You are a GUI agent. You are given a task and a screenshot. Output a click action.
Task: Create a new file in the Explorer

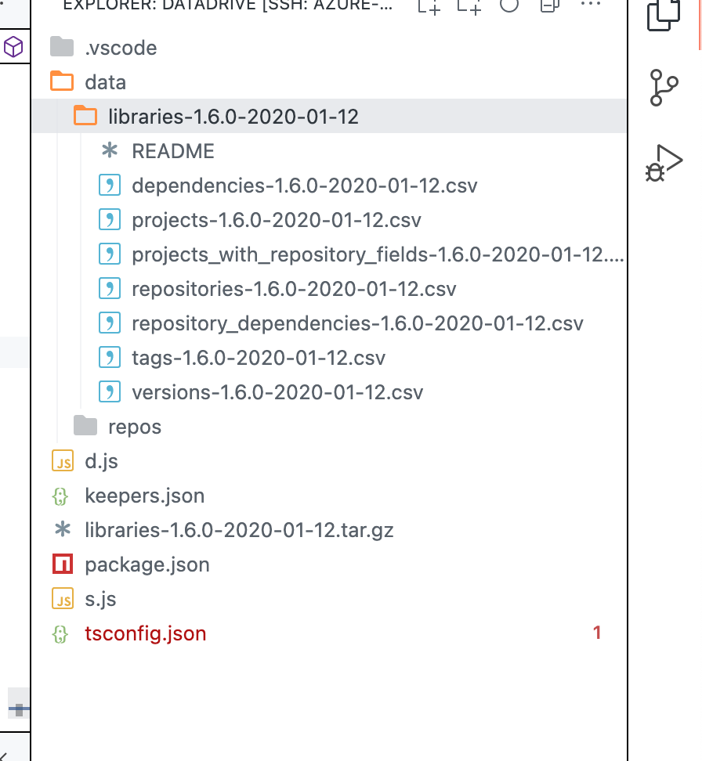[x=429, y=6]
